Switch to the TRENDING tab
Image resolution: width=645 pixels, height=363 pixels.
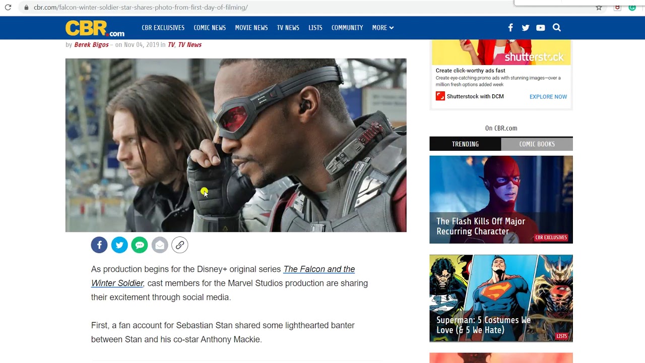465,144
